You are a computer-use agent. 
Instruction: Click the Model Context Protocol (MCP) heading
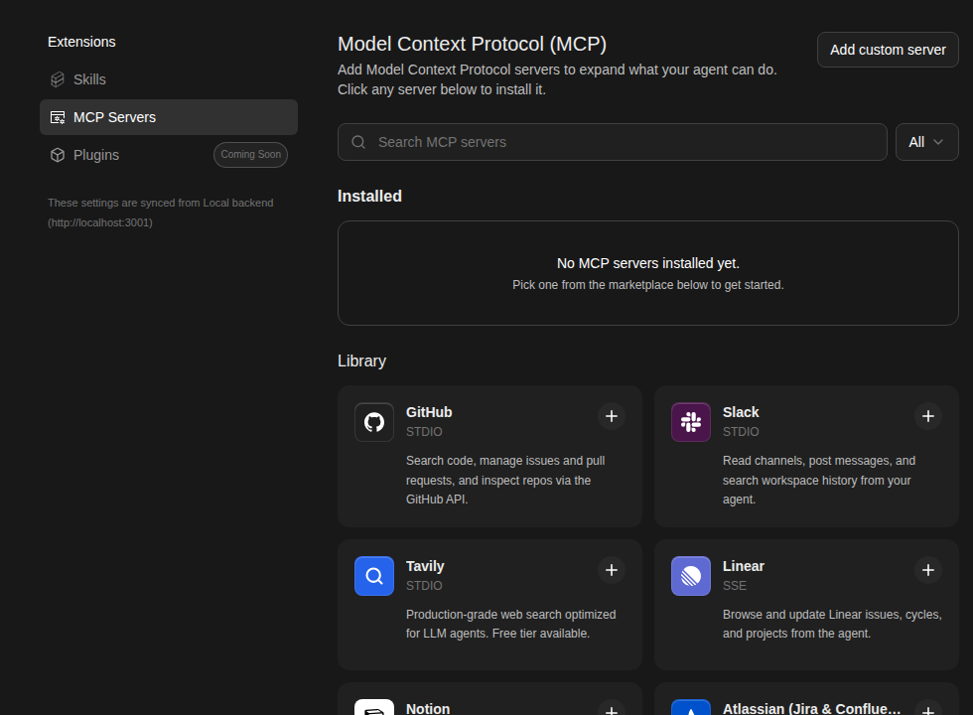472,44
